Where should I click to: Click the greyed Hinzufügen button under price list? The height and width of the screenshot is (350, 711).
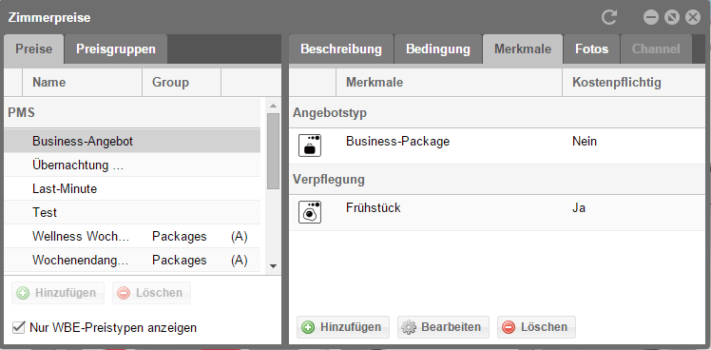58,293
